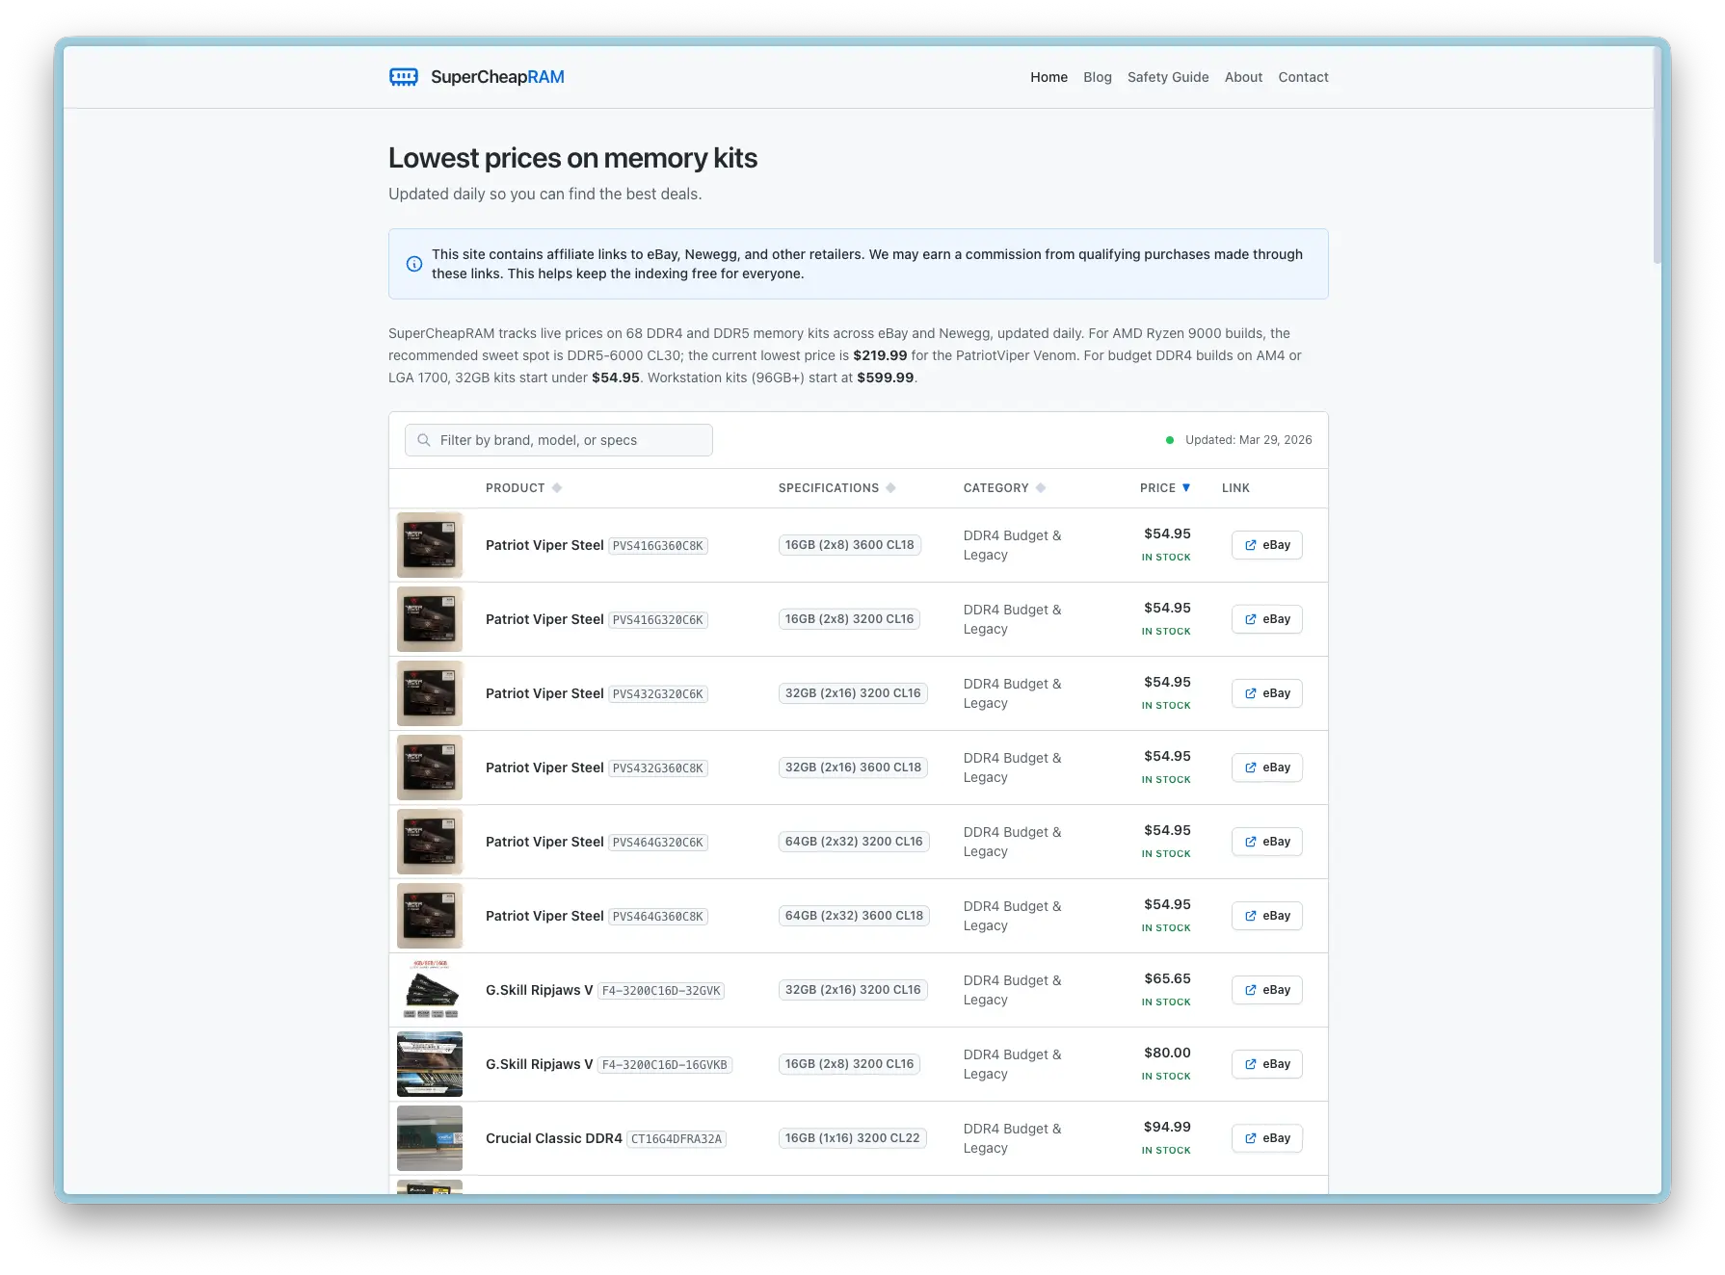
Task: Click thumbnail of Patriot Viper Steel PVS416G360C8K
Action: (430, 545)
